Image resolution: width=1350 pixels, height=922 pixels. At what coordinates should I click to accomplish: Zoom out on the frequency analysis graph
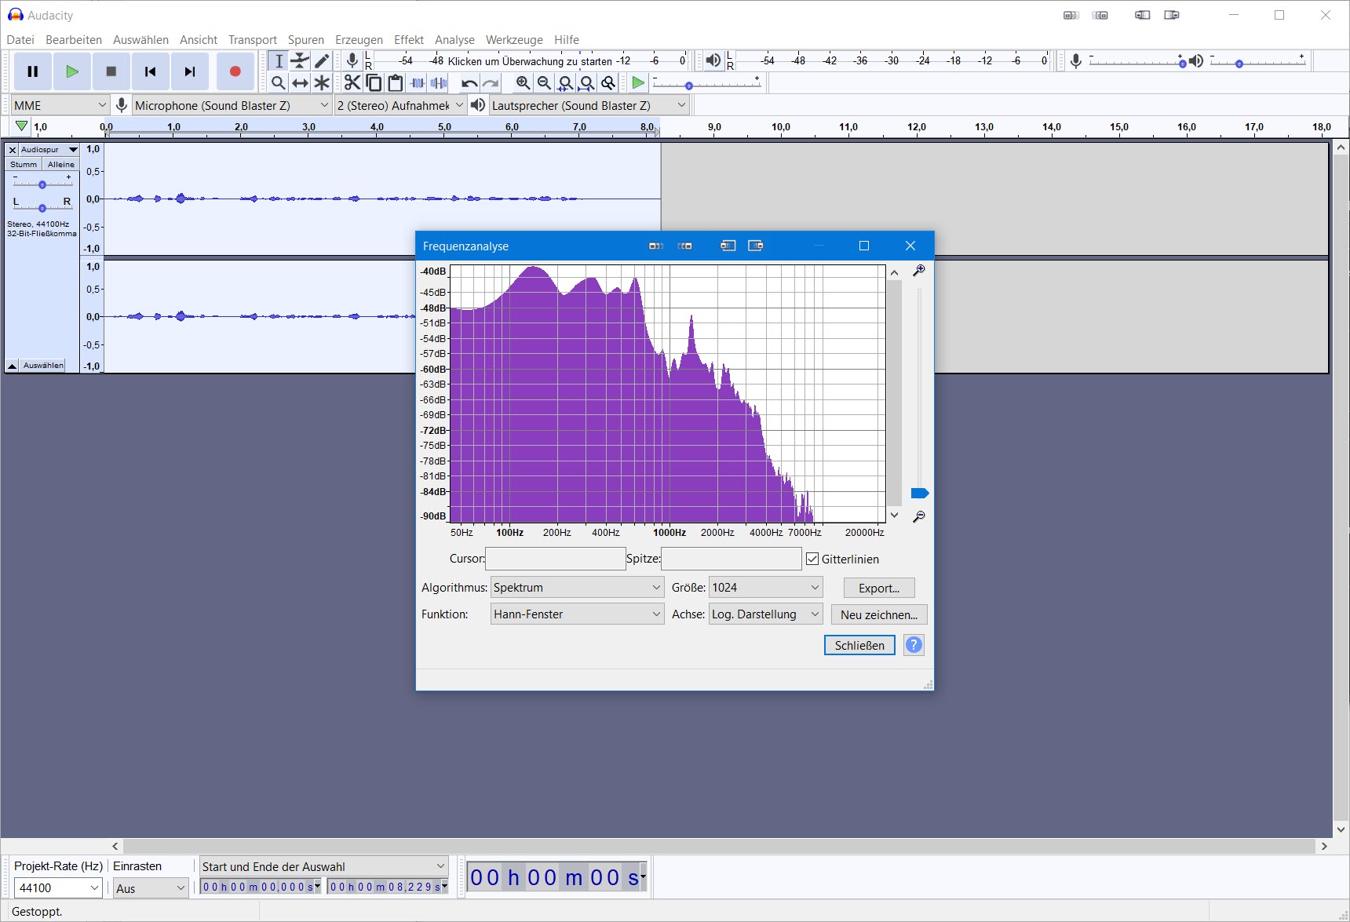point(919,516)
